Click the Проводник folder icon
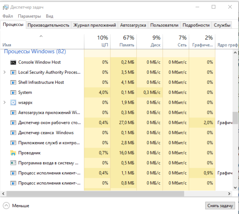239x214 pixels. point(13,153)
